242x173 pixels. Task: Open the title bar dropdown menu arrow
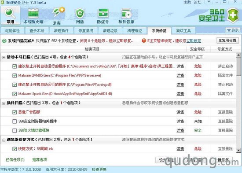[x=209, y=2]
